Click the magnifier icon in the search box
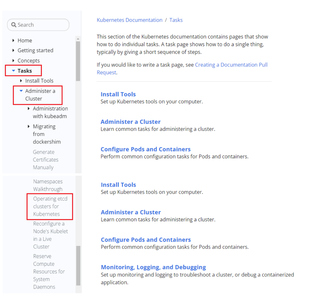 tap(14, 25)
